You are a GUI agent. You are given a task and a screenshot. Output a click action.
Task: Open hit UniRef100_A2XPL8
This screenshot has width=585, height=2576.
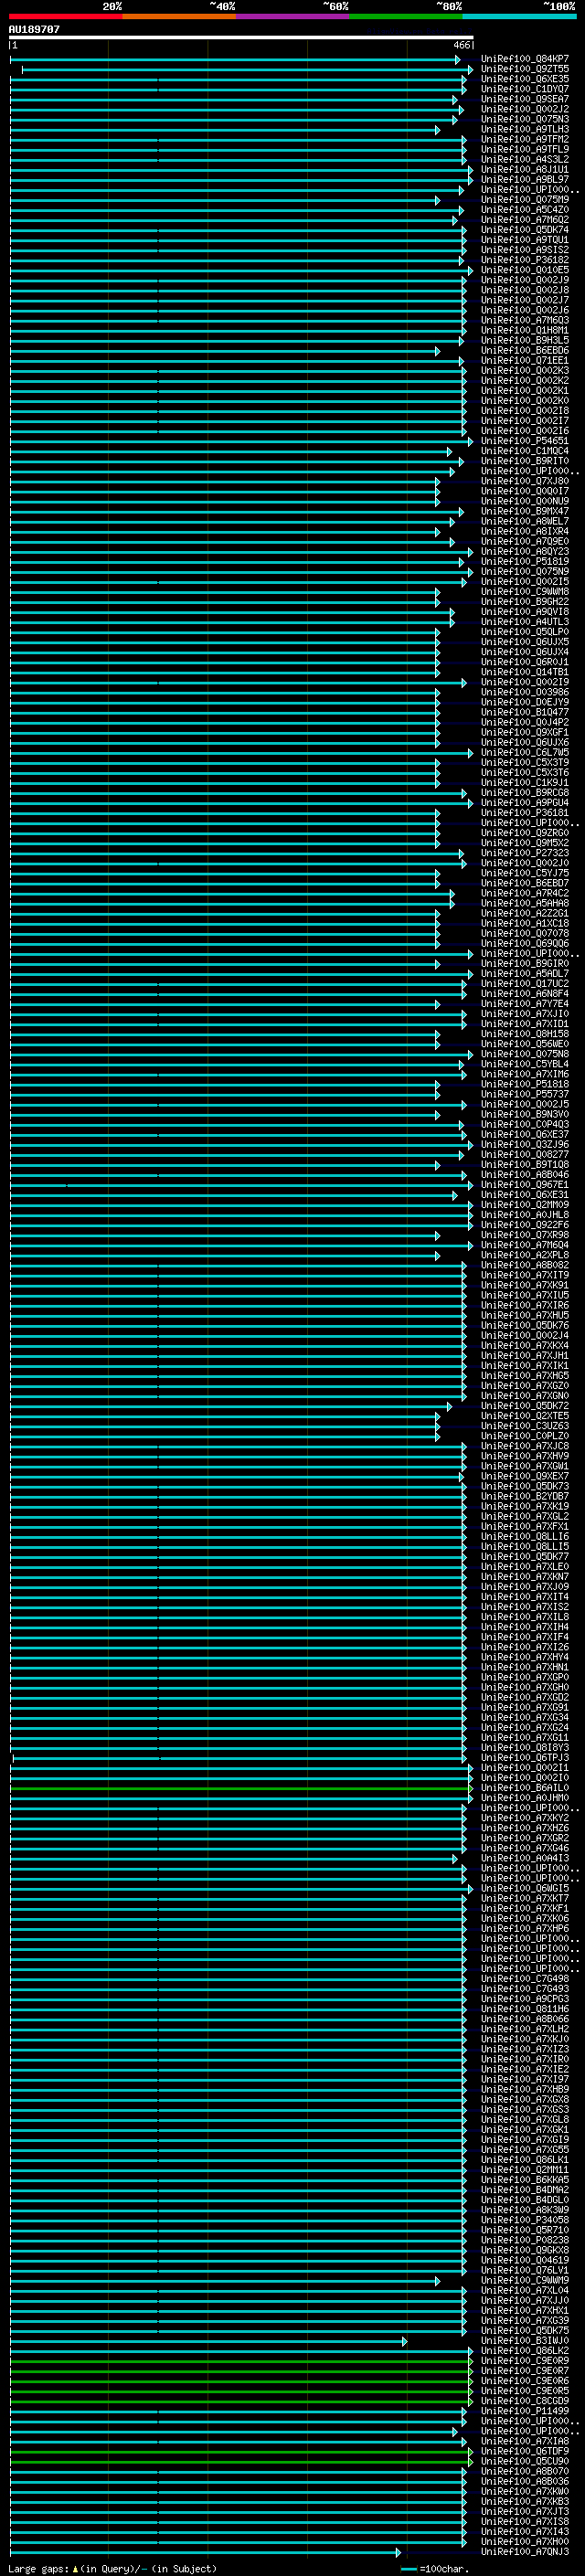525,1254
